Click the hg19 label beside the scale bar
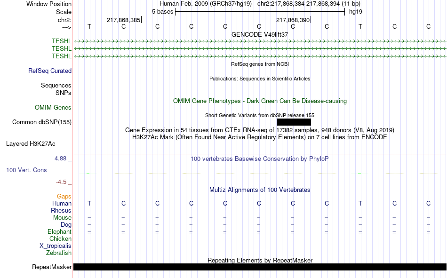The height and width of the screenshot is (278, 447). pyautogui.click(x=356, y=12)
